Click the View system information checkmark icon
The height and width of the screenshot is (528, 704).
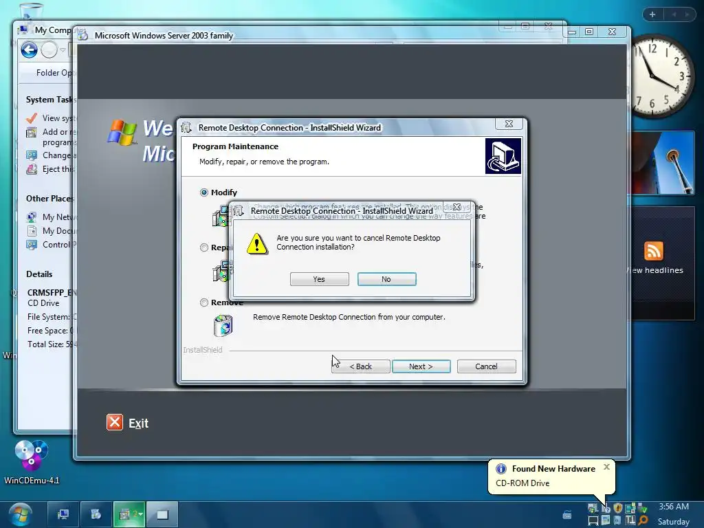[x=32, y=118]
